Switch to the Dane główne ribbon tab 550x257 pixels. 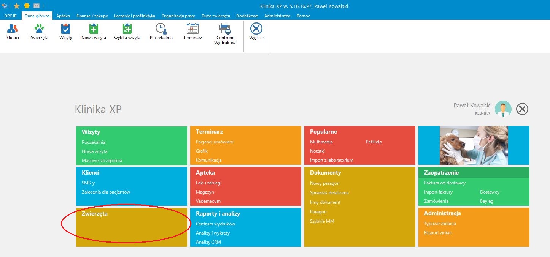(37, 16)
